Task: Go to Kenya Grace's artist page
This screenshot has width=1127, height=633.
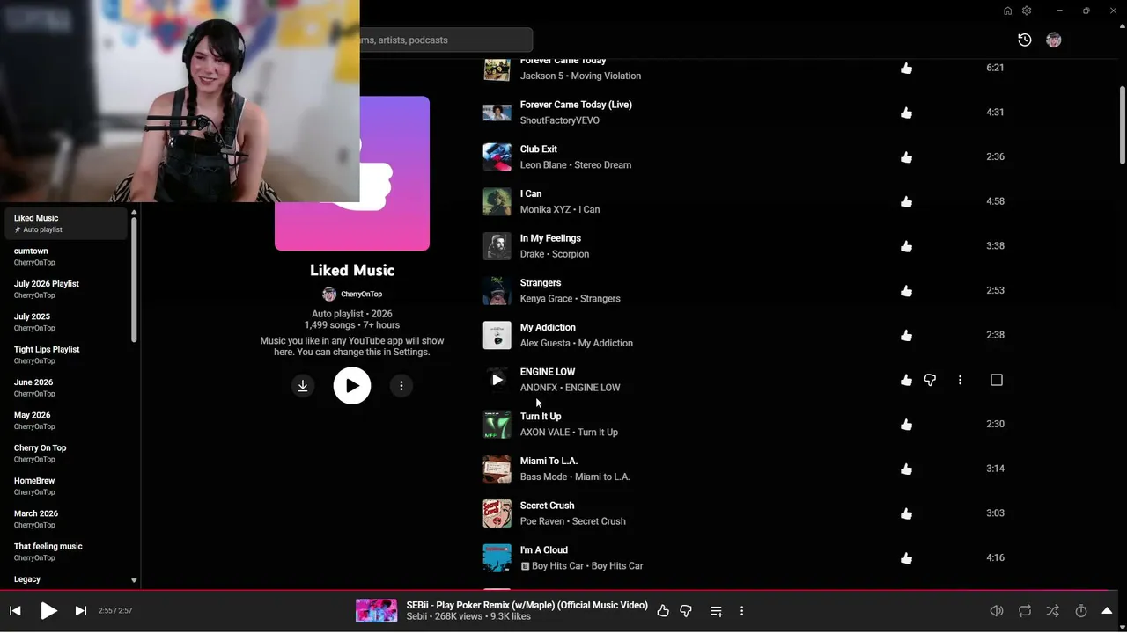Action: coord(547,299)
